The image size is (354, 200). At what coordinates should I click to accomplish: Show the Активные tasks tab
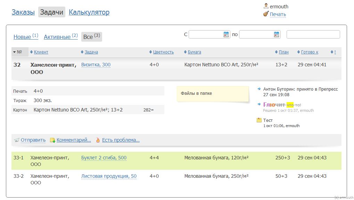pos(57,37)
